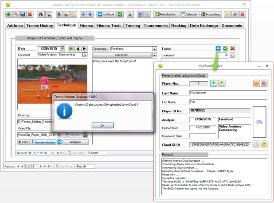Open the date picker calendar icon
Image resolution: width=274 pixels, height=203 pixels.
(x=63, y=48)
